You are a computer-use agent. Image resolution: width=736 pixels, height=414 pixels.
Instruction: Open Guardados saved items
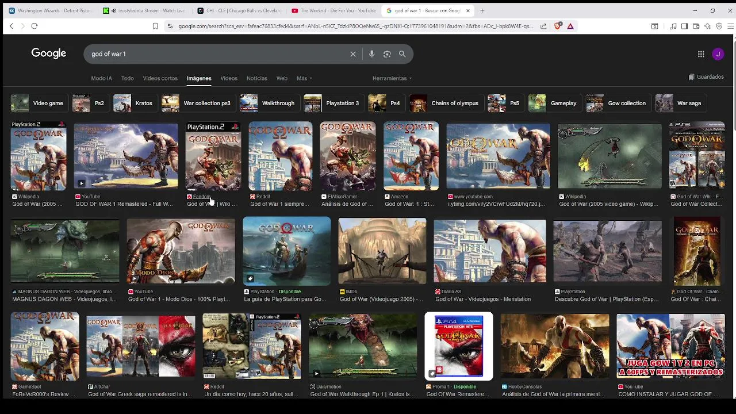tap(706, 77)
